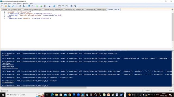
Task: Open Google Chrome from the taskbar
Action: (x=70, y=95)
